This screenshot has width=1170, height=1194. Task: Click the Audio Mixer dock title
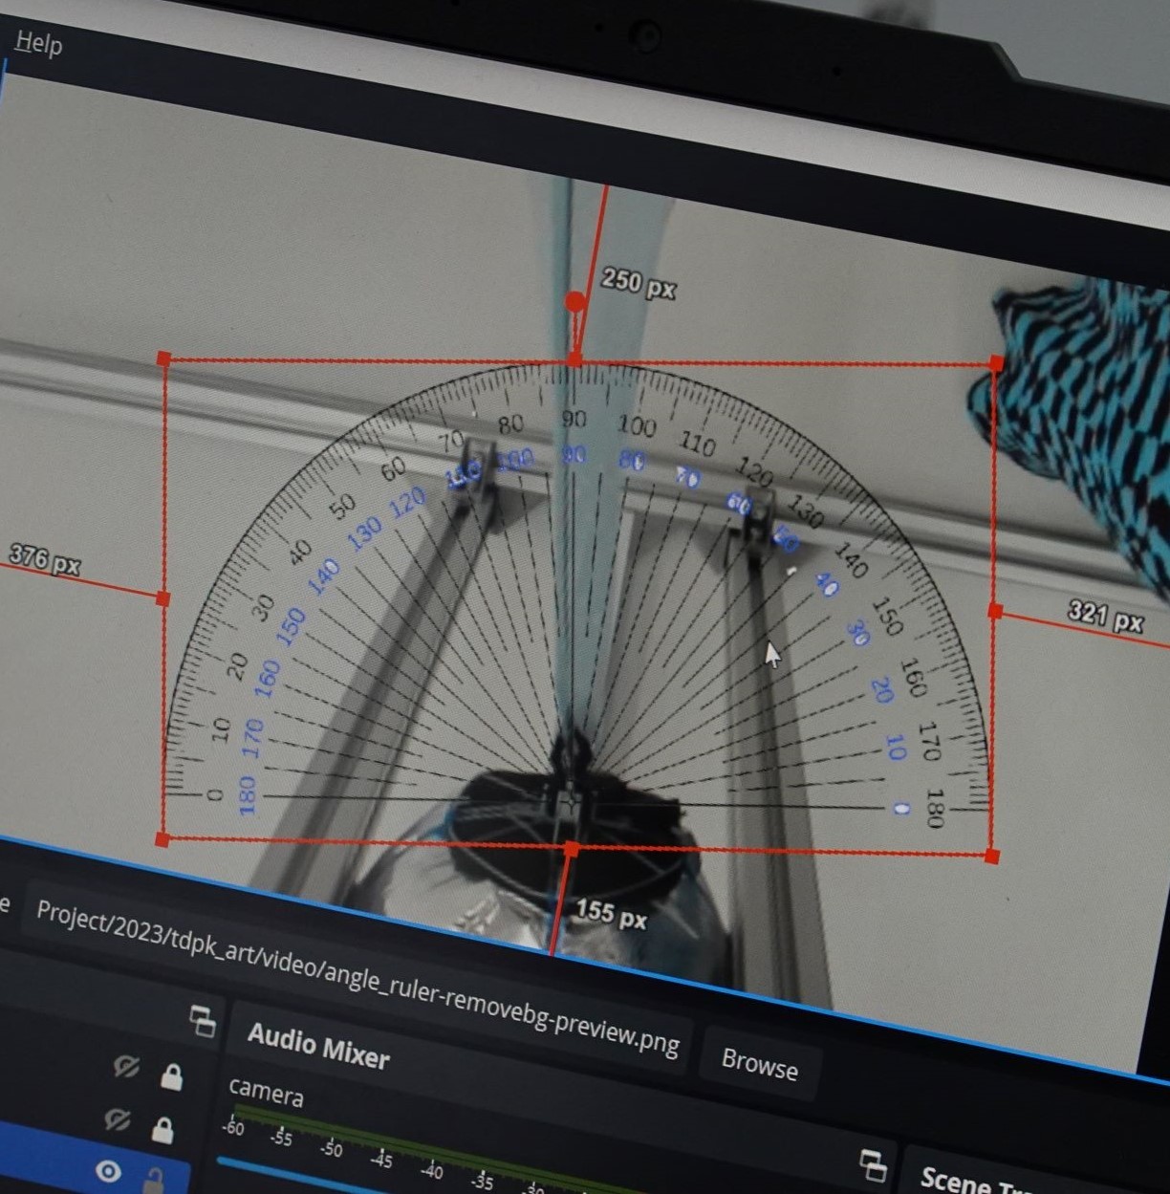(x=318, y=1046)
